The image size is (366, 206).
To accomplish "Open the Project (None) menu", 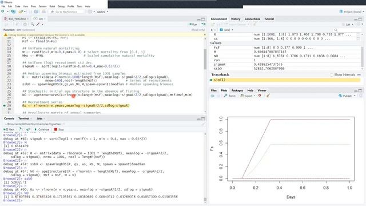I will click(x=352, y=11).
